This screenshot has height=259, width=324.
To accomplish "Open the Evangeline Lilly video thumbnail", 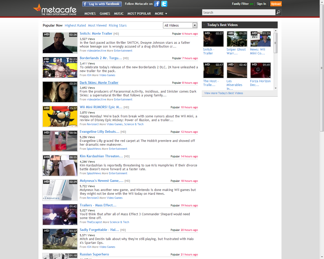I will click(60, 141).
